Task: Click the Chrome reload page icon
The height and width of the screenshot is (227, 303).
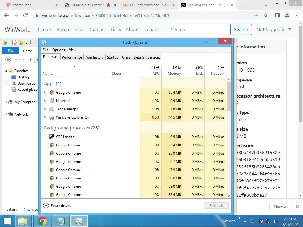Action: point(25,15)
